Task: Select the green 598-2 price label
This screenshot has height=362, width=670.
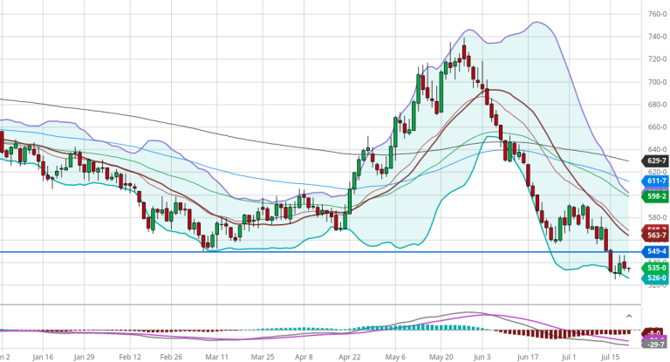Action: click(654, 197)
